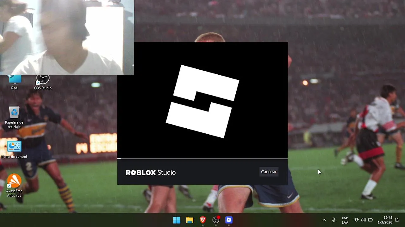Open File Explorer from the taskbar
Viewport: 405px width, 227px height.
coord(190,220)
